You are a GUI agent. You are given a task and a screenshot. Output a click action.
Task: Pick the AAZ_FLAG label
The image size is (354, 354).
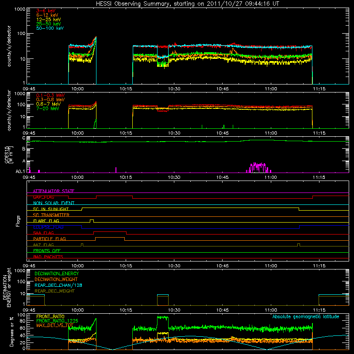point(43,245)
